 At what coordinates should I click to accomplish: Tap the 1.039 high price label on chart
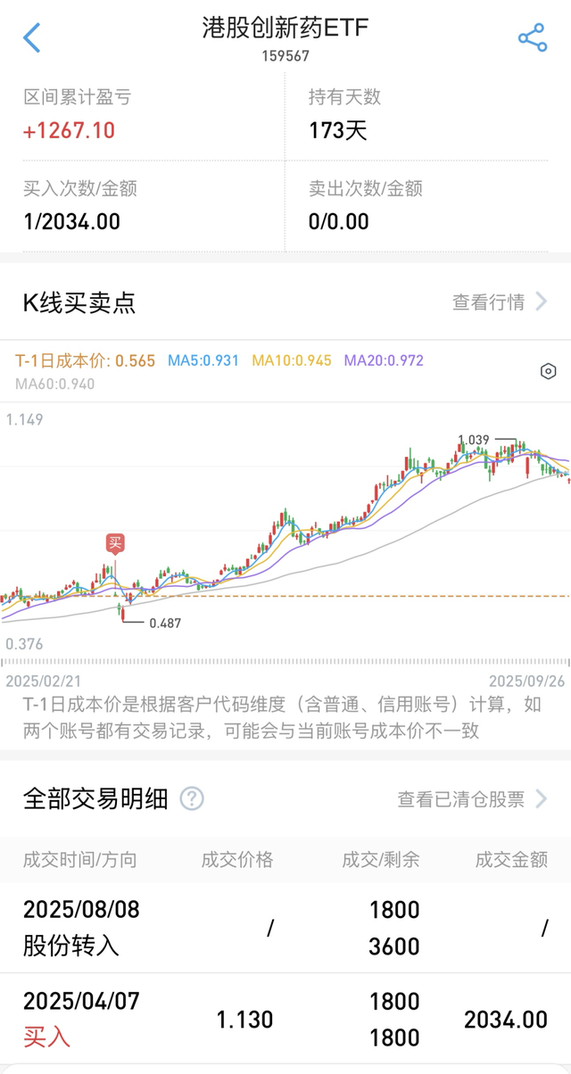point(473,440)
